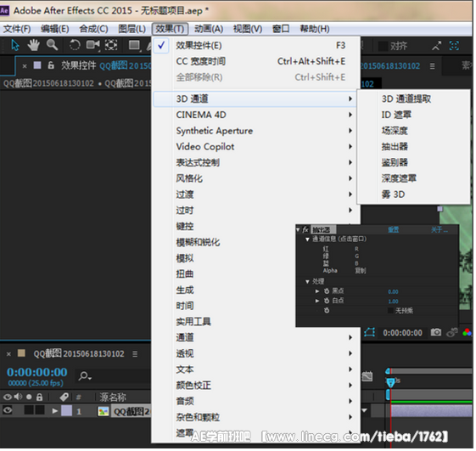Viewport: 476px width, 451px height.
Task: Click the blue 重置 reset link
Action: click(x=394, y=230)
